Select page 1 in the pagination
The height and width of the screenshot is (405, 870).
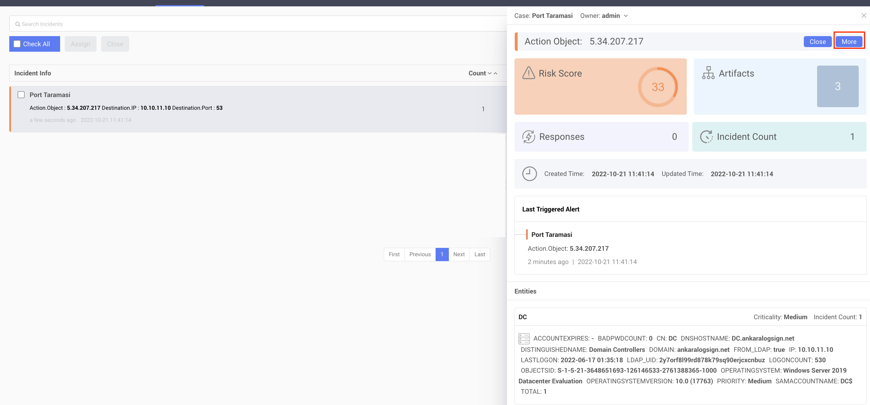(442, 254)
